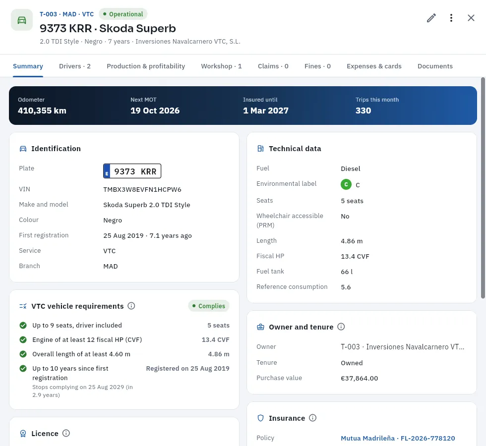Click green check beside 9 seats requirement
The image size is (486, 446).
(23, 325)
